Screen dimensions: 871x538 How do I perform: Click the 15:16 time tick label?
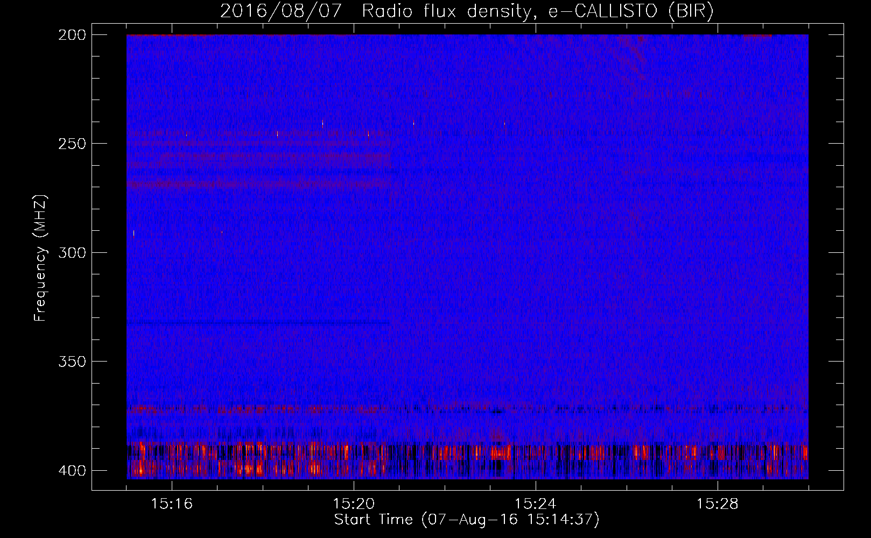pyautogui.click(x=172, y=504)
